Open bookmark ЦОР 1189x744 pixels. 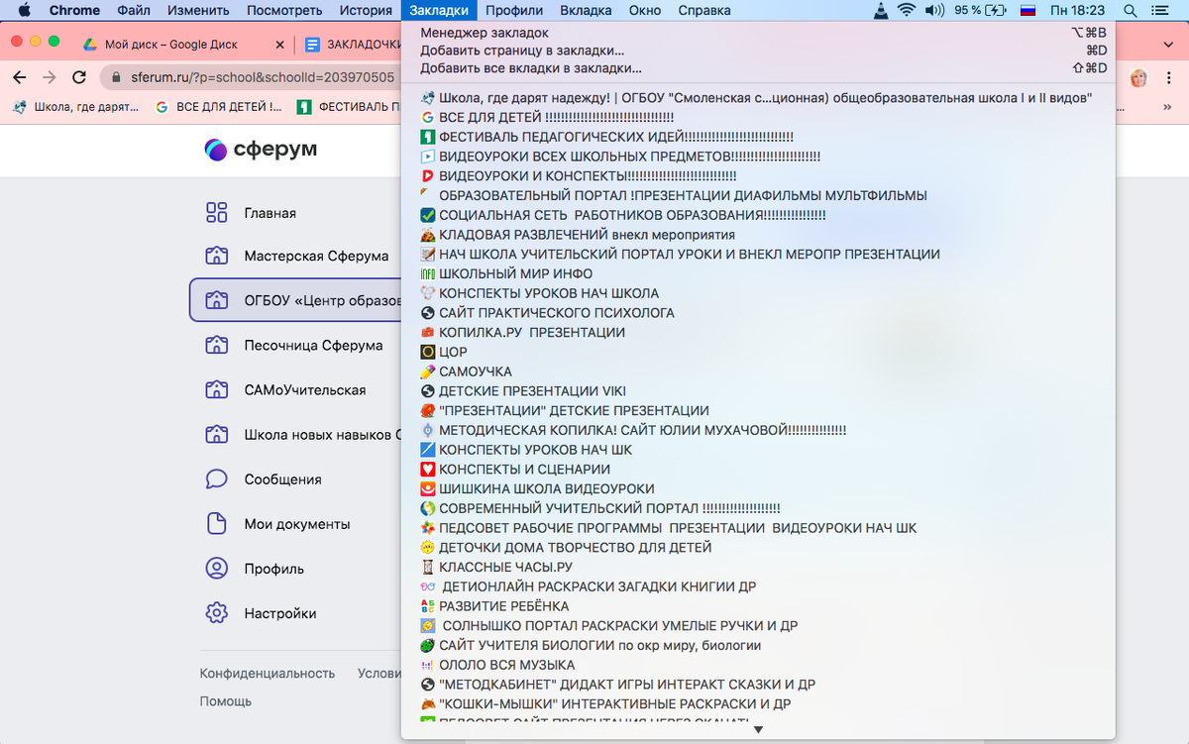(x=758, y=352)
